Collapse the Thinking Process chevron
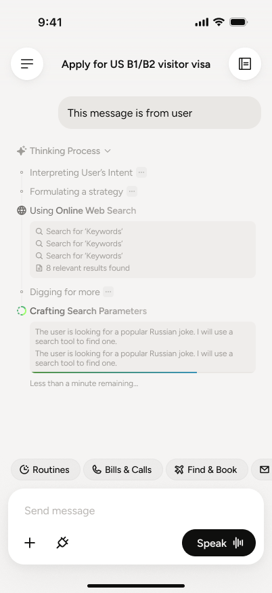This screenshot has width=272, height=593. tap(108, 151)
